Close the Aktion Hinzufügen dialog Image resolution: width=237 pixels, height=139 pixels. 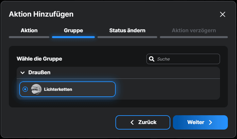(223, 14)
